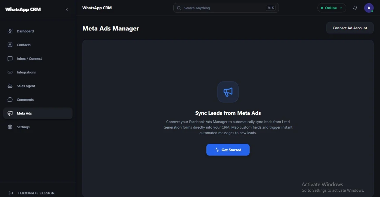Click the Inbox chat bubble icon
380x197 pixels.
coord(10,59)
